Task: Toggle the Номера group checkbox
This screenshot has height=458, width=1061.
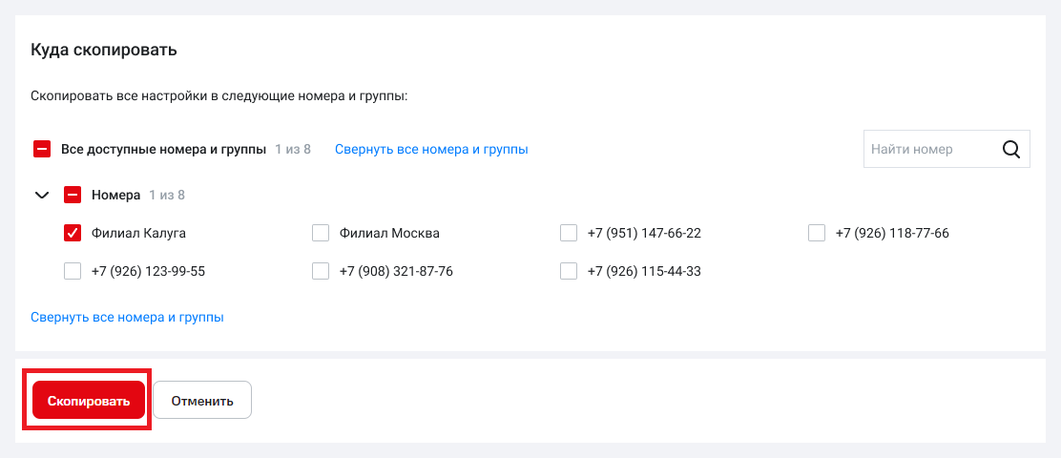Action: tap(73, 195)
